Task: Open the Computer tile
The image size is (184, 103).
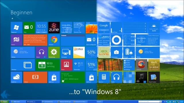Action: pos(66,52)
